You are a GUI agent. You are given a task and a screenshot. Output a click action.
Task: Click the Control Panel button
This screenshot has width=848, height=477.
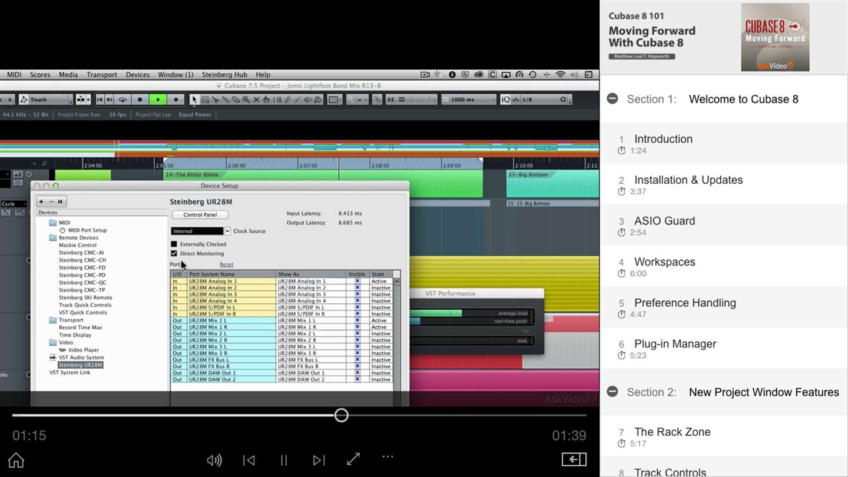pyautogui.click(x=200, y=215)
